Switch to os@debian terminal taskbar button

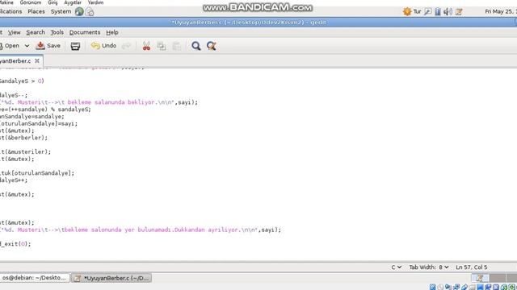tap(34, 278)
